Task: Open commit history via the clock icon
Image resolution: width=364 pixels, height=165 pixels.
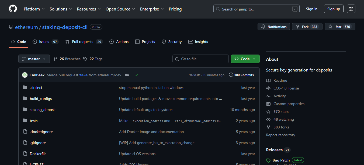Action: pos(231,75)
